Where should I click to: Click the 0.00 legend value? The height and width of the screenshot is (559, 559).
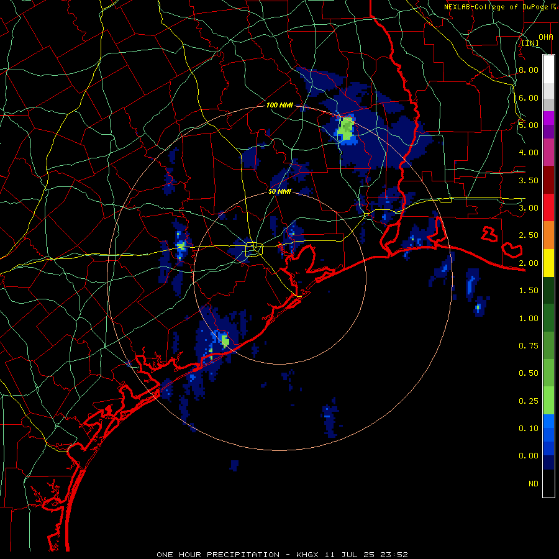[529, 456]
